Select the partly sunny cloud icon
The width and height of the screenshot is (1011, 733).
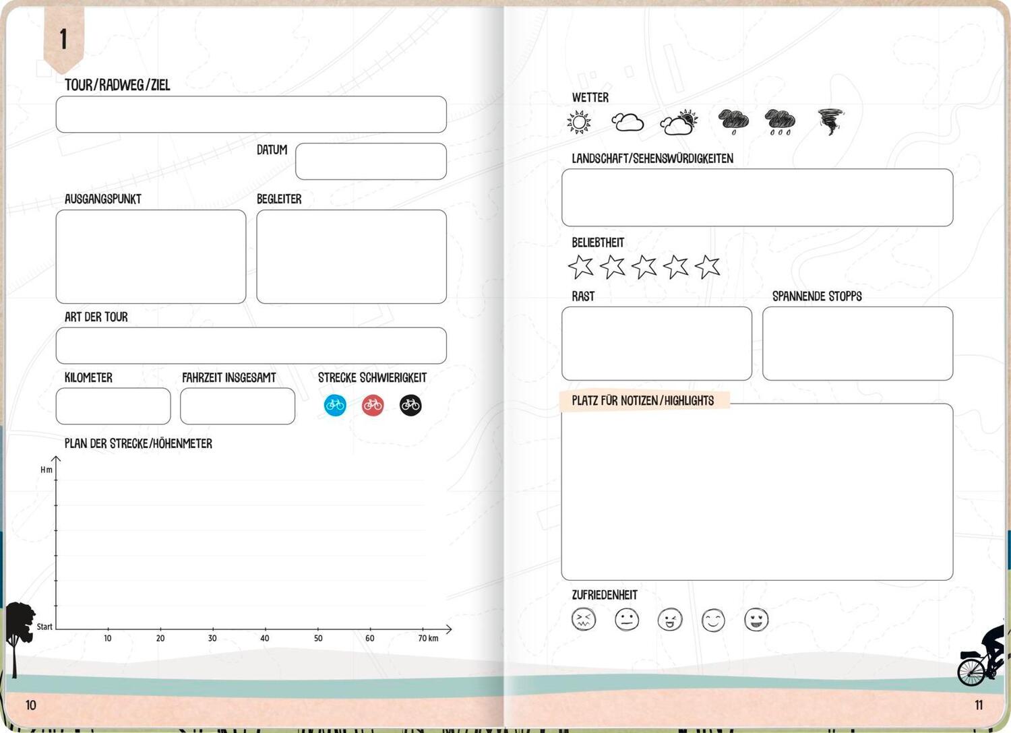coord(679,122)
